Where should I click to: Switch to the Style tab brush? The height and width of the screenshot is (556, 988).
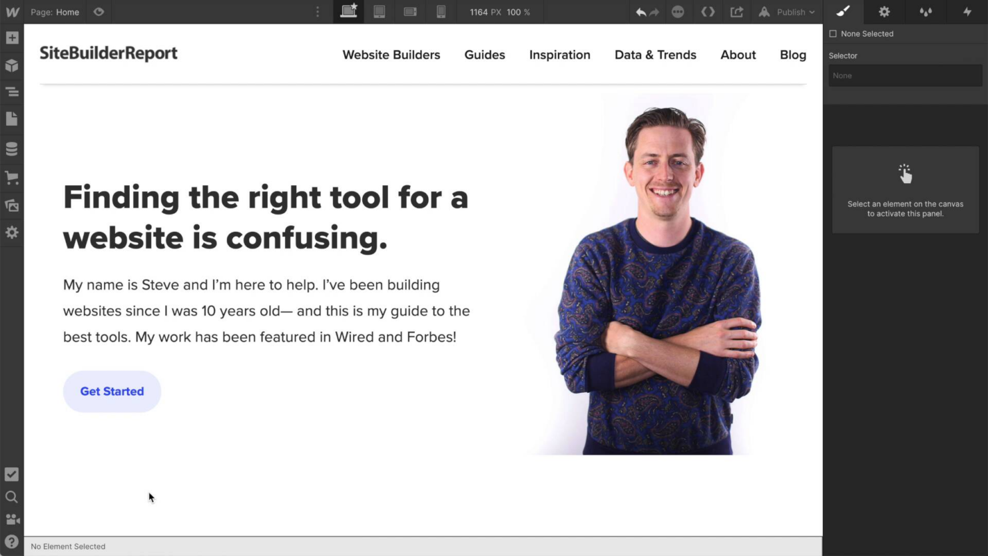click(843, 12)
